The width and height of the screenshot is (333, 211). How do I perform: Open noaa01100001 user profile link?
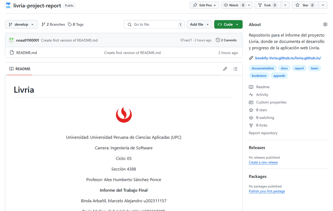coord(27,40)
